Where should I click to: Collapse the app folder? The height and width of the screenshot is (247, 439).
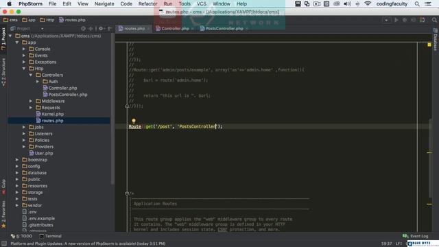17,43
